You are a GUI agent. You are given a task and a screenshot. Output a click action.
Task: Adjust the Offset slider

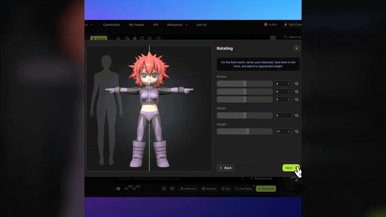click(x=244, y=115)
